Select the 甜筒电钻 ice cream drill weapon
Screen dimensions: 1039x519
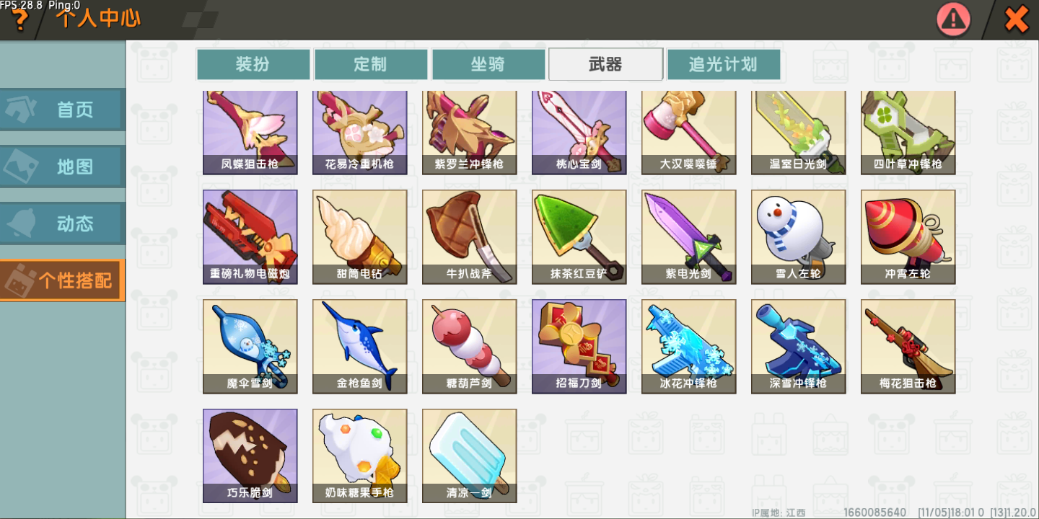[359, 237]
